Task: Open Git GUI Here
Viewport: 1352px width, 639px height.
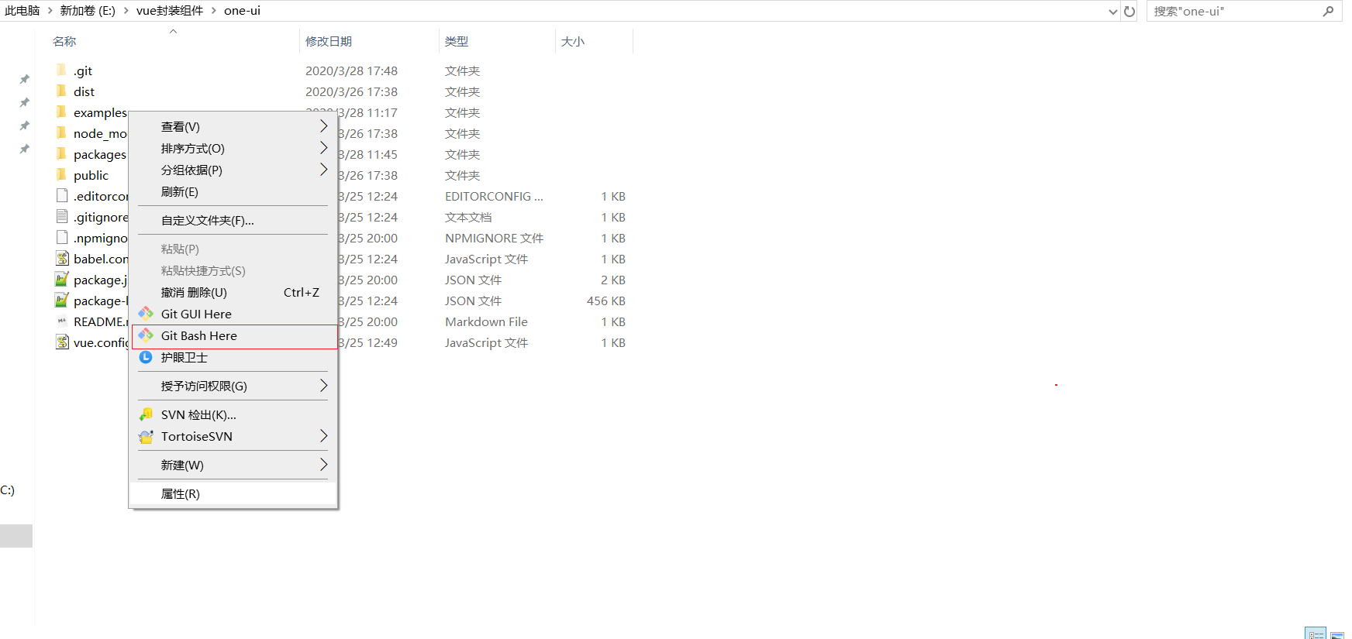Action: (x=233, y=314)
